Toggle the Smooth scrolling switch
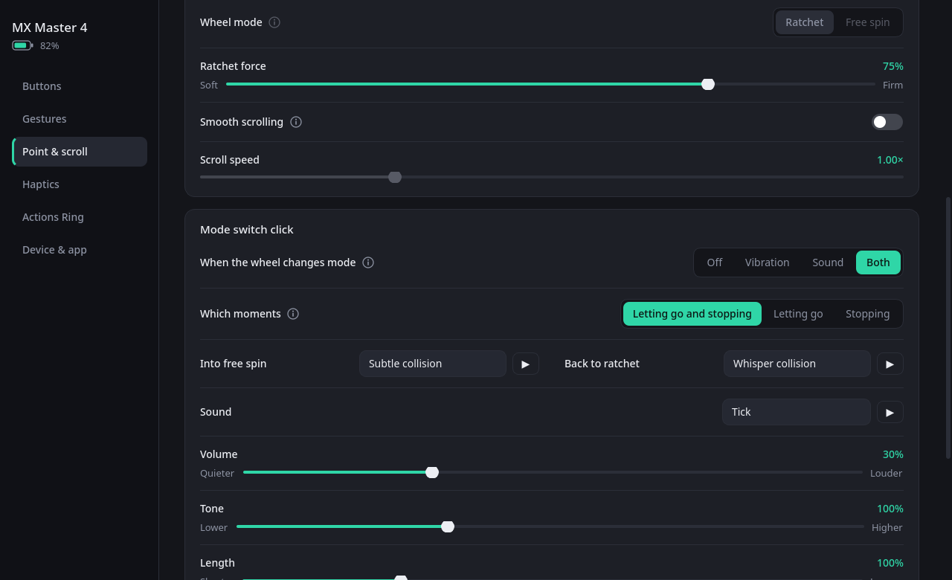 (887, 122)
